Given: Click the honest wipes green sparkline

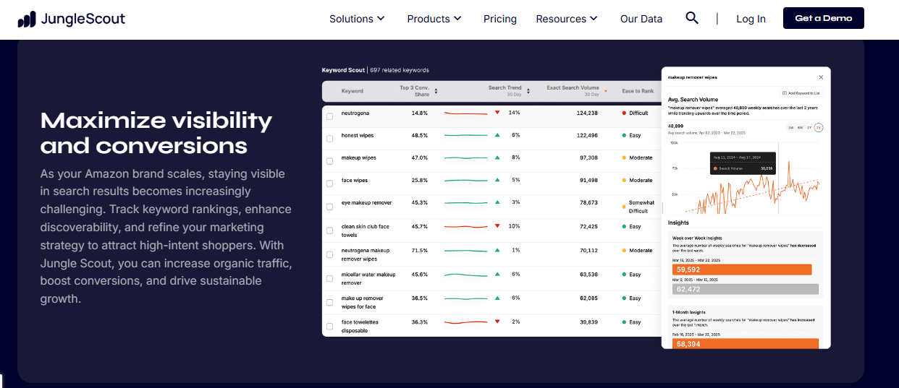Looking at the screenshot, I should pyautogui.click(x=465, y=135).
